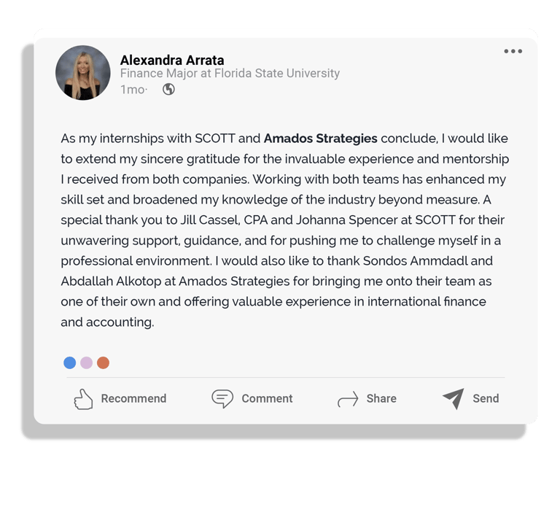Screen dimensions: 560x531
Task: Click the Share label text
Action: pyautogui.click(x=381, y=398)
